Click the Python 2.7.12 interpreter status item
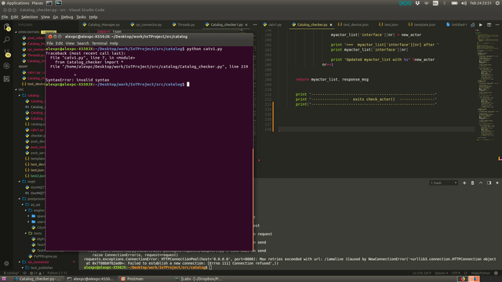Viewport: 502px width, 282px height. click(57, 273)
